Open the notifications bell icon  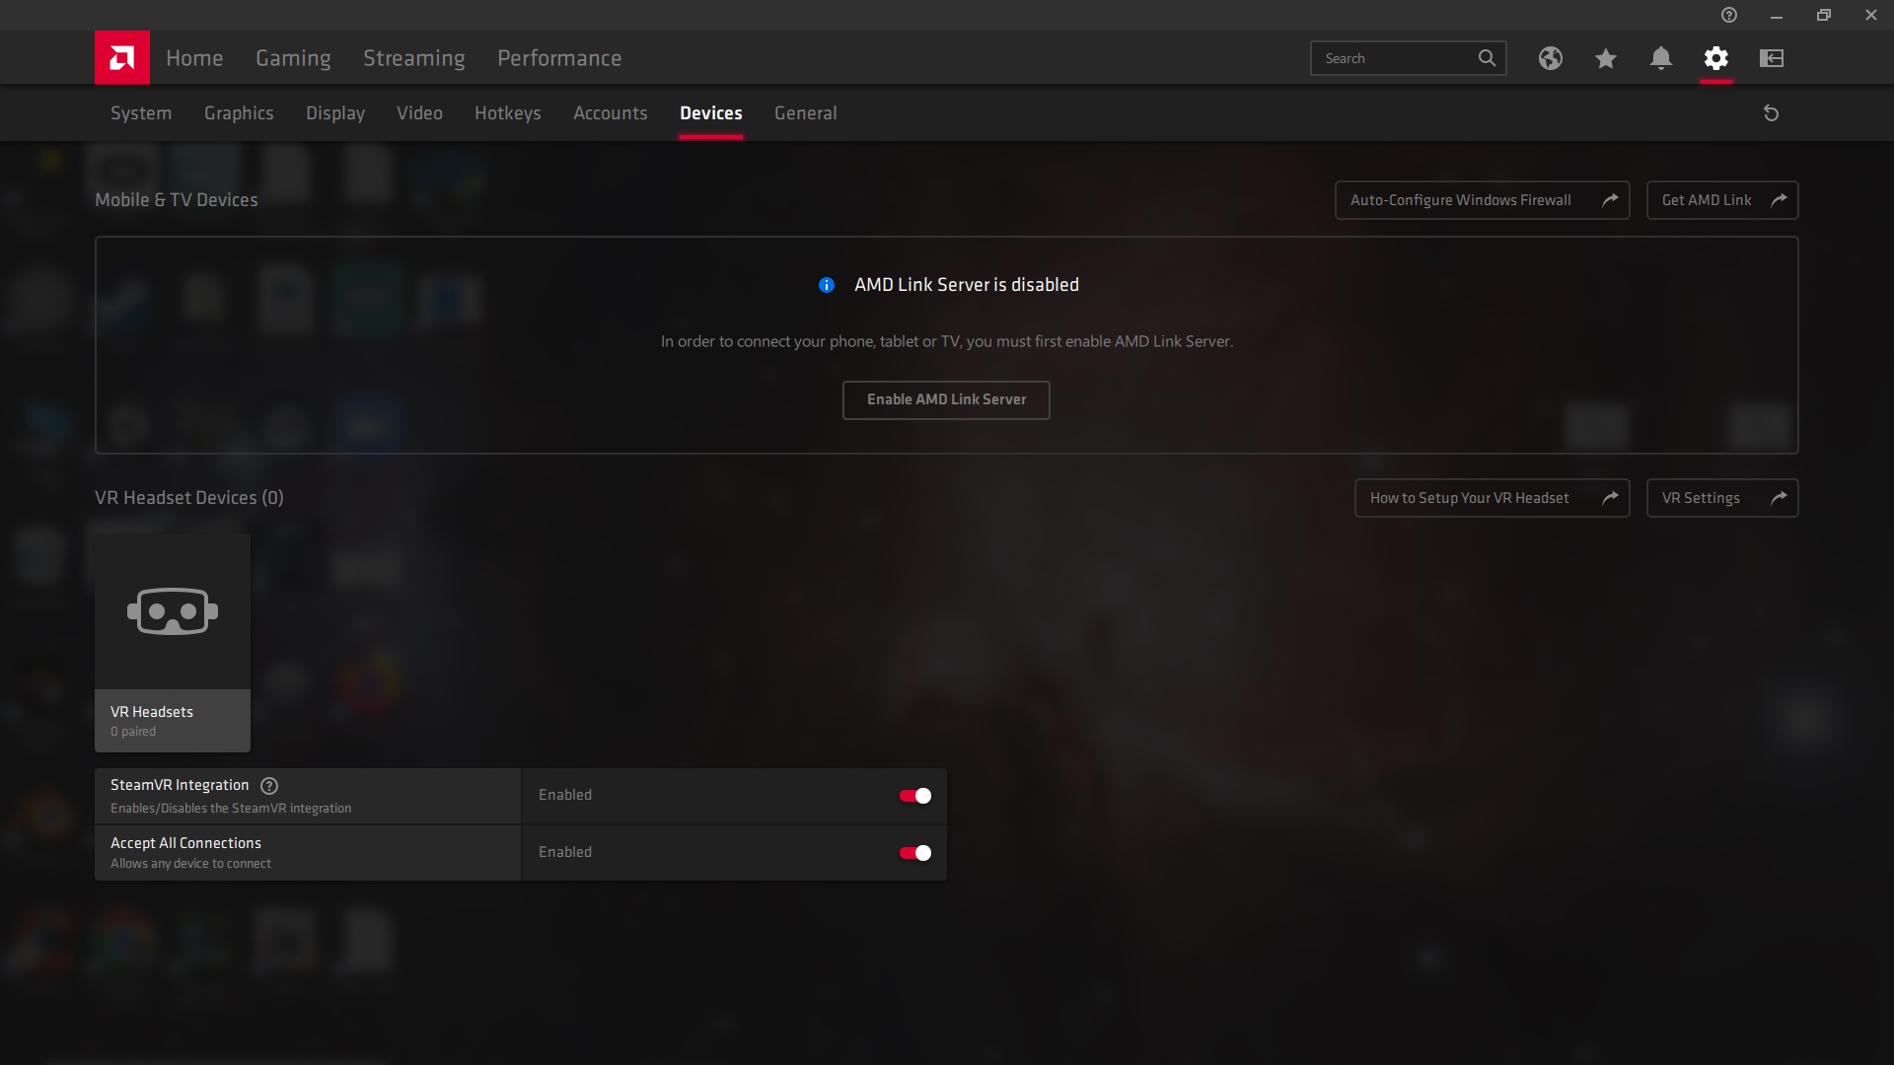[1660, 58]
